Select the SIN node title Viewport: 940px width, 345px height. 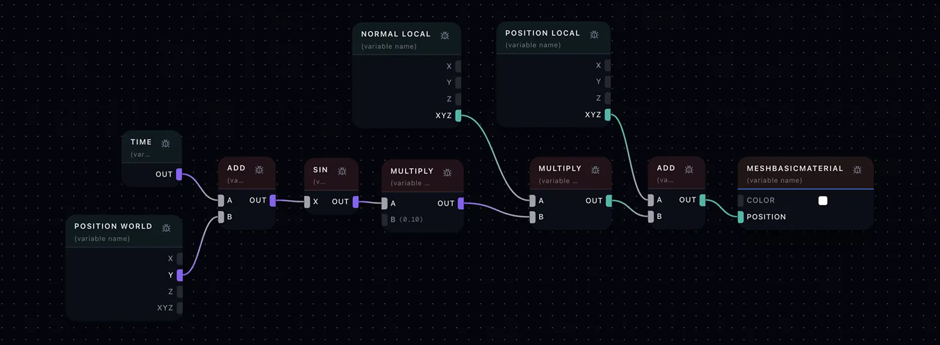(320, 170)
